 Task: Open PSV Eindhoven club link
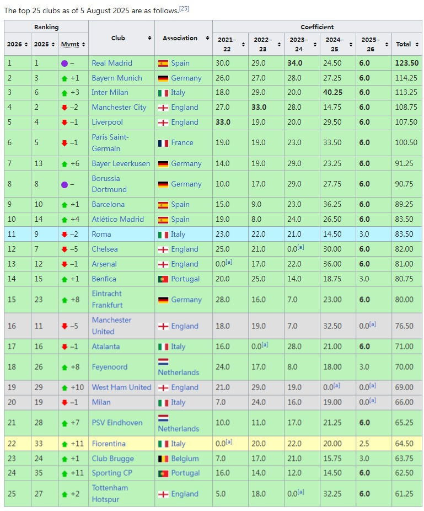coord(117,423)
